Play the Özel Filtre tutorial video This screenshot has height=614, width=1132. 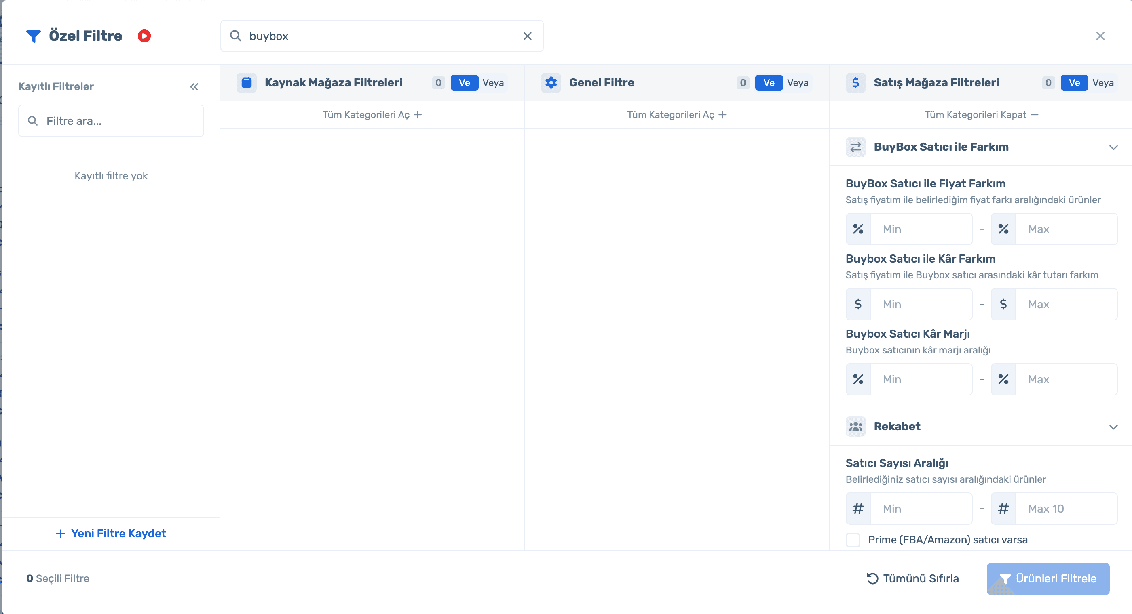point(144,36)
